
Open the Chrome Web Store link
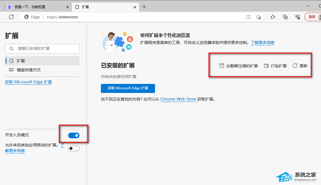(x=178, y=99)
